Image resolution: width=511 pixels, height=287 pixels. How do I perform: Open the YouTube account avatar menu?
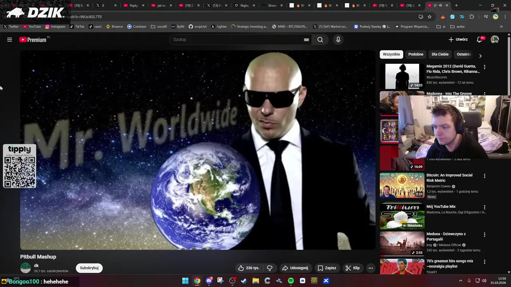[x=495, y=39]
